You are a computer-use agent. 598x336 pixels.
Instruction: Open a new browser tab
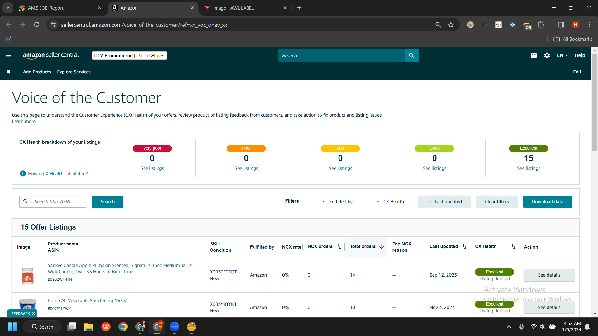tap(299, 8)
